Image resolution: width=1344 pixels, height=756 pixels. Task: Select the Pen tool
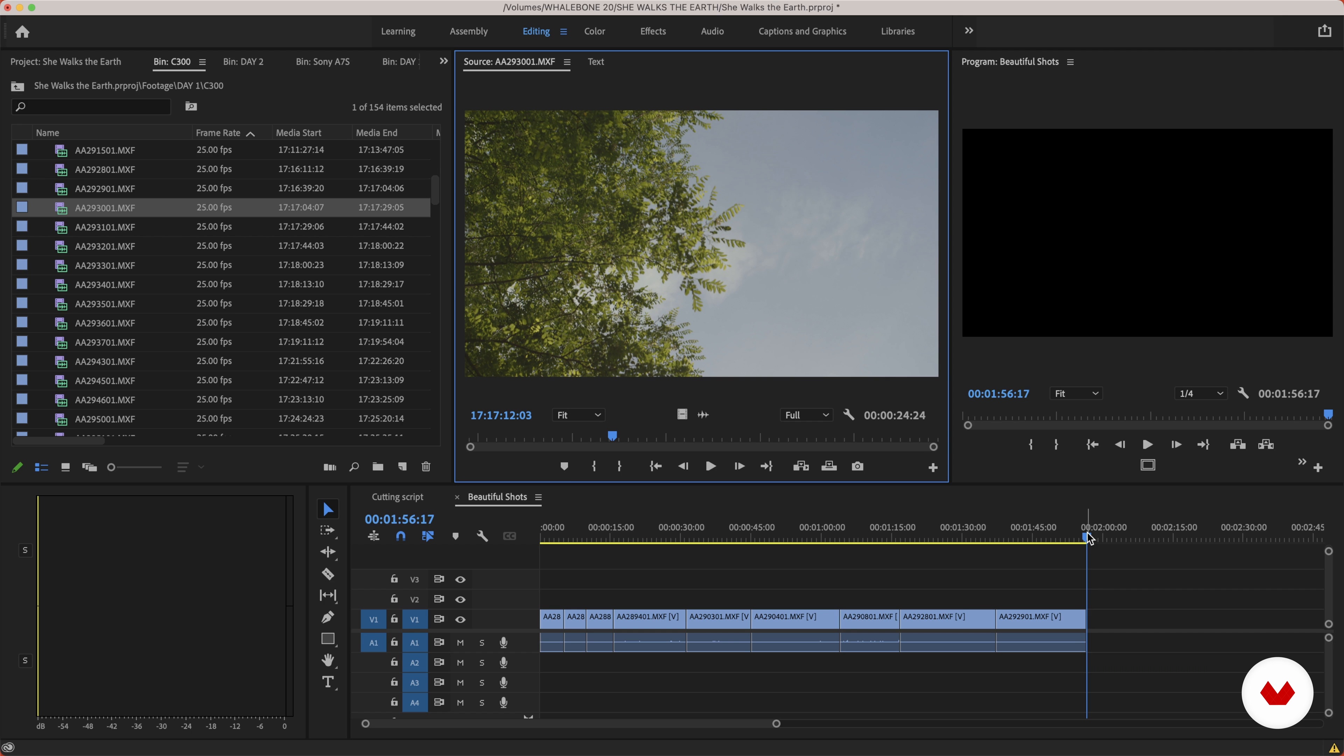[328, 617]
